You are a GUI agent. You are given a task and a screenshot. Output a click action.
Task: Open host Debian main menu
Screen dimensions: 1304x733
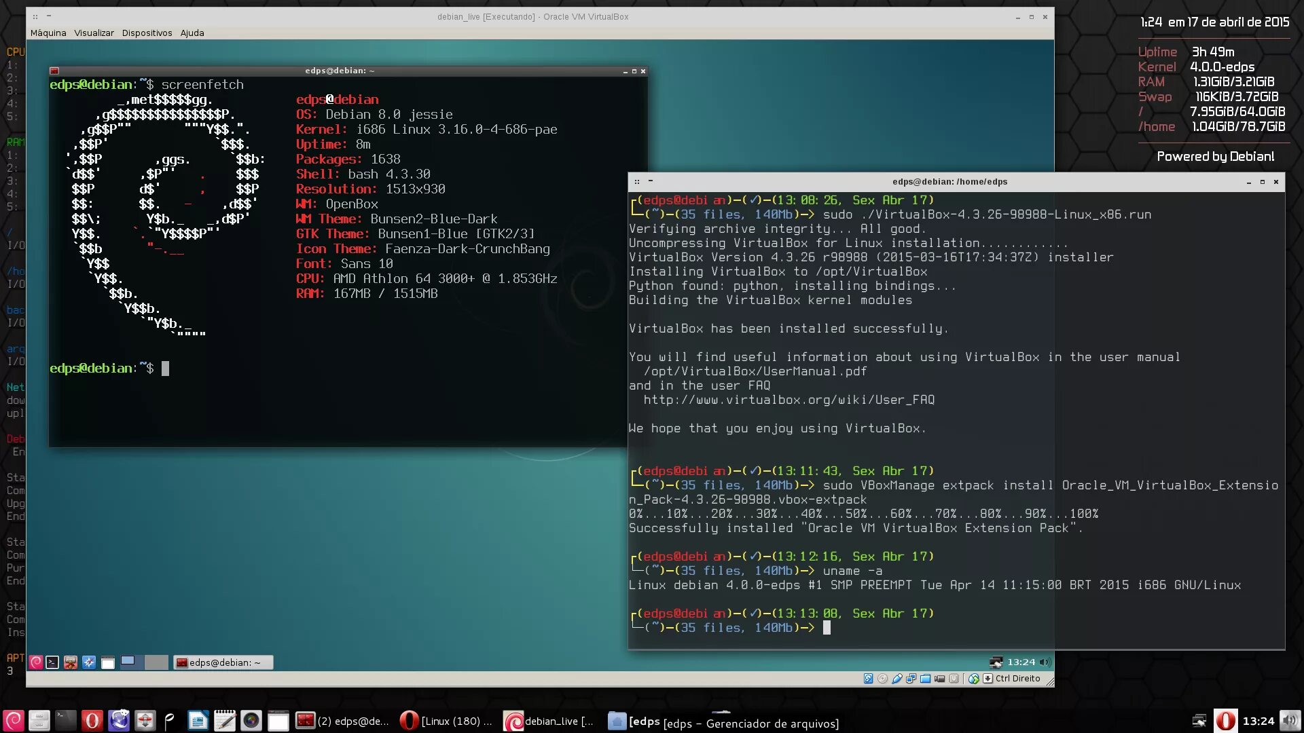[x=14, y=720]
